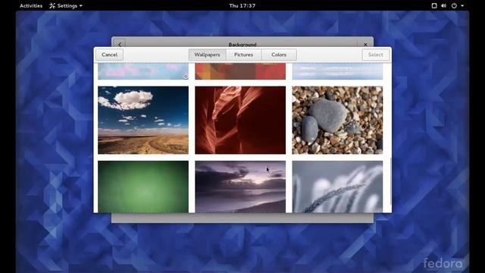Click the wallpaper list vertical scrollbar

[x=390, y=181]
